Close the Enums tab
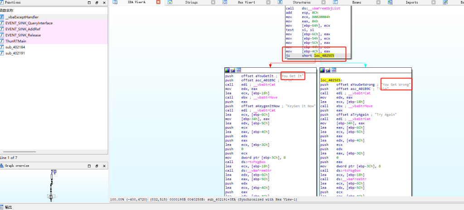Viewport: 464px width, 210px height. coord(378,2)
